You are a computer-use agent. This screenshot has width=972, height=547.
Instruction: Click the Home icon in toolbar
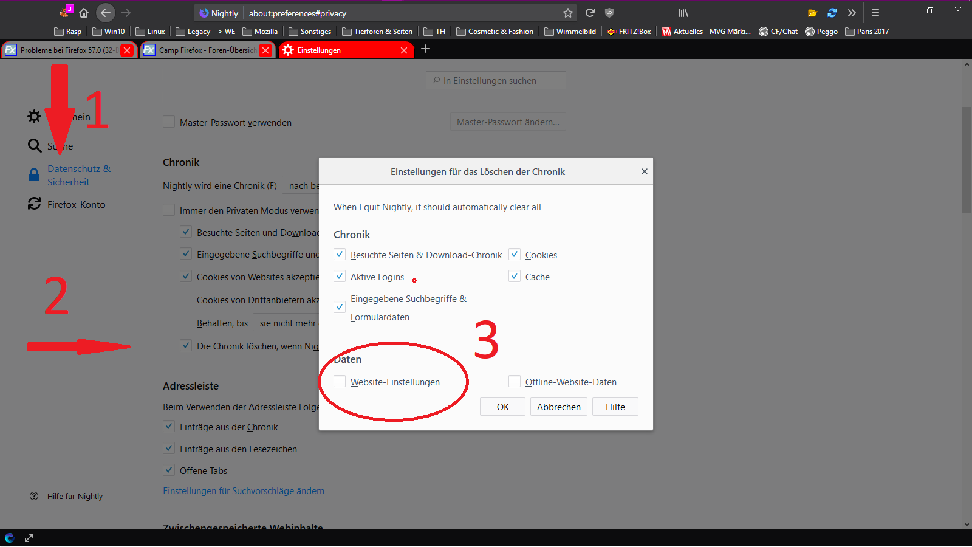84,13
